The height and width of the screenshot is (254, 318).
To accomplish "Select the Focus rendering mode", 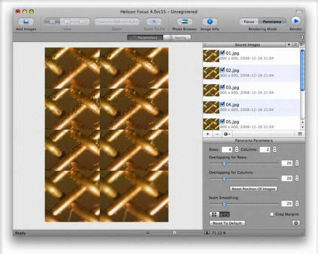I will pyautogui.click(x=249, y=22).
